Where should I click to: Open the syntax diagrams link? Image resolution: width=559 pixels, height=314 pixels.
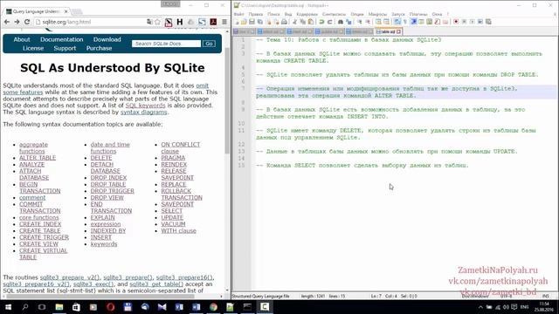click(x=143, y=113)
